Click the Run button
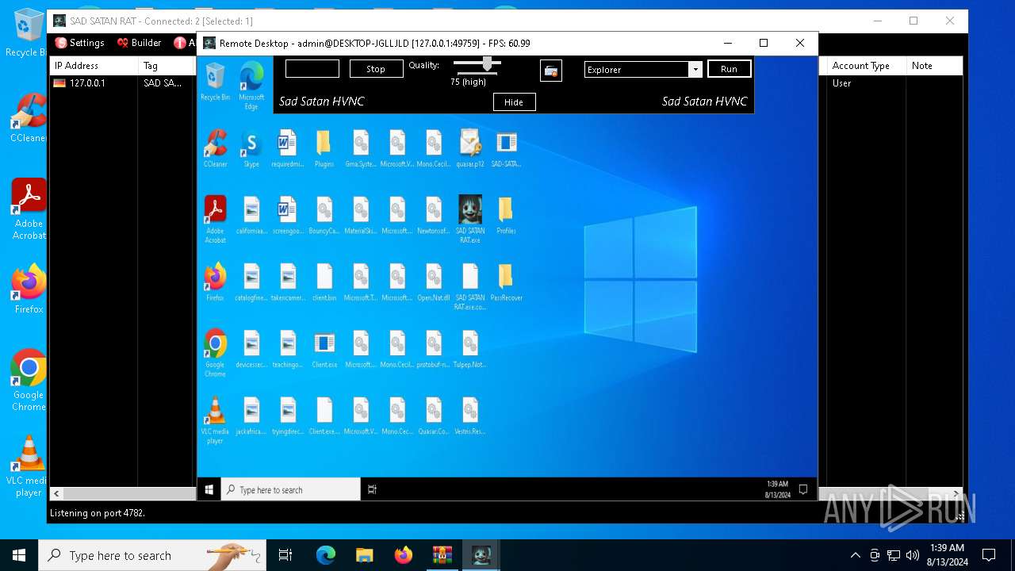This screenshot has height=571, width=1015. coord(729,70)
